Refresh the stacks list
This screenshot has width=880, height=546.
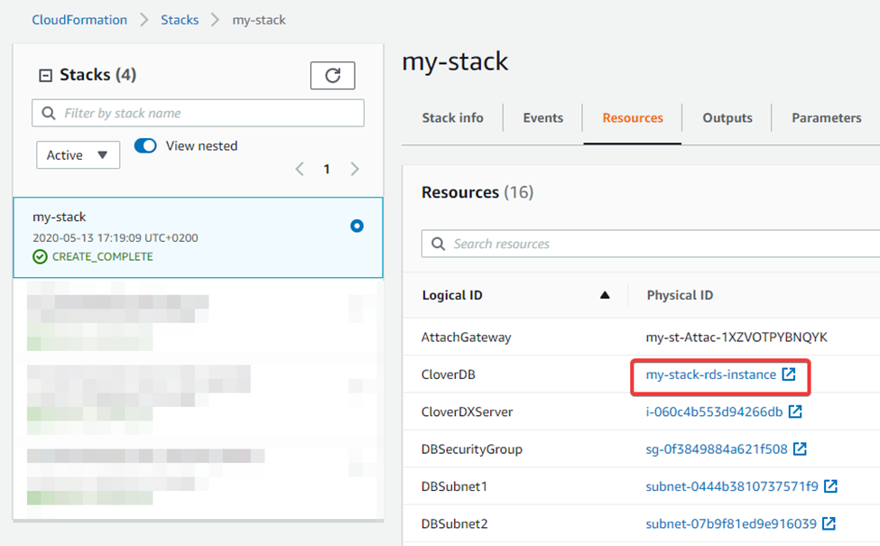pyautogui.click(x=332, y=75)
